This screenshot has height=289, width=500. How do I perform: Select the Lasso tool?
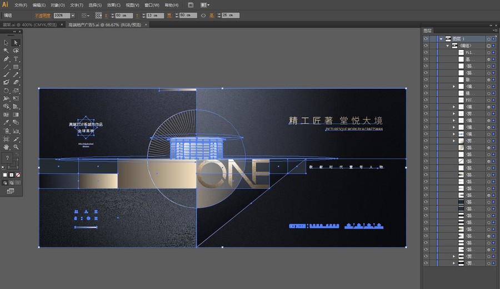click(16, 50)
